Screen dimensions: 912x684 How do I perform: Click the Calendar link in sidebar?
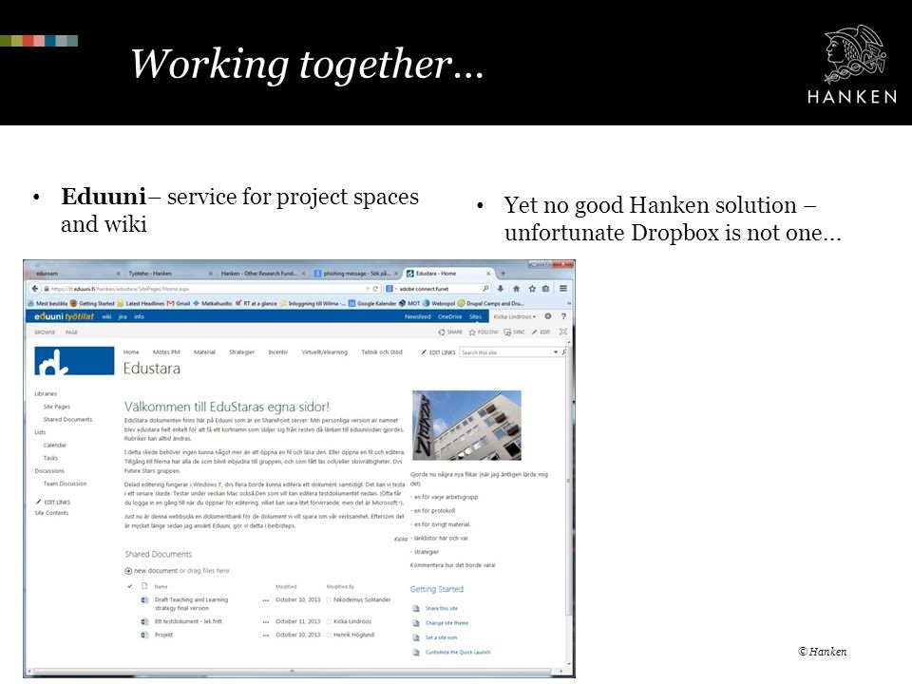tap(55, 445)
